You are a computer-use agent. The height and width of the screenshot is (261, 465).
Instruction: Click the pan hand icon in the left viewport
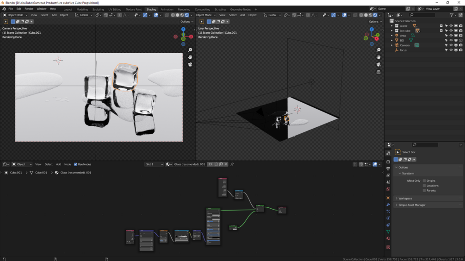pos(190,57)
